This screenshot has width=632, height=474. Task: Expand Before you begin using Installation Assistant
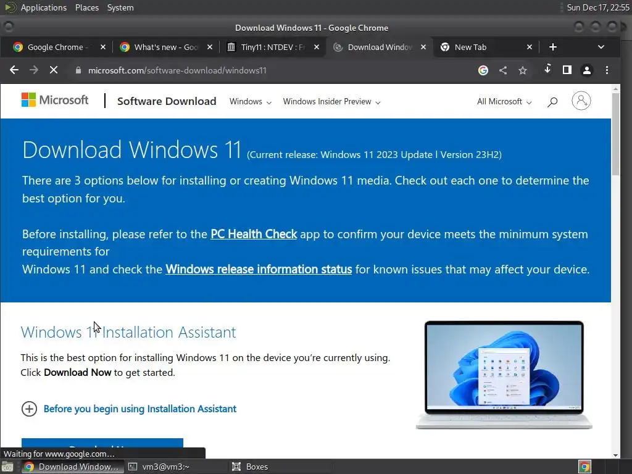[128, 409]
